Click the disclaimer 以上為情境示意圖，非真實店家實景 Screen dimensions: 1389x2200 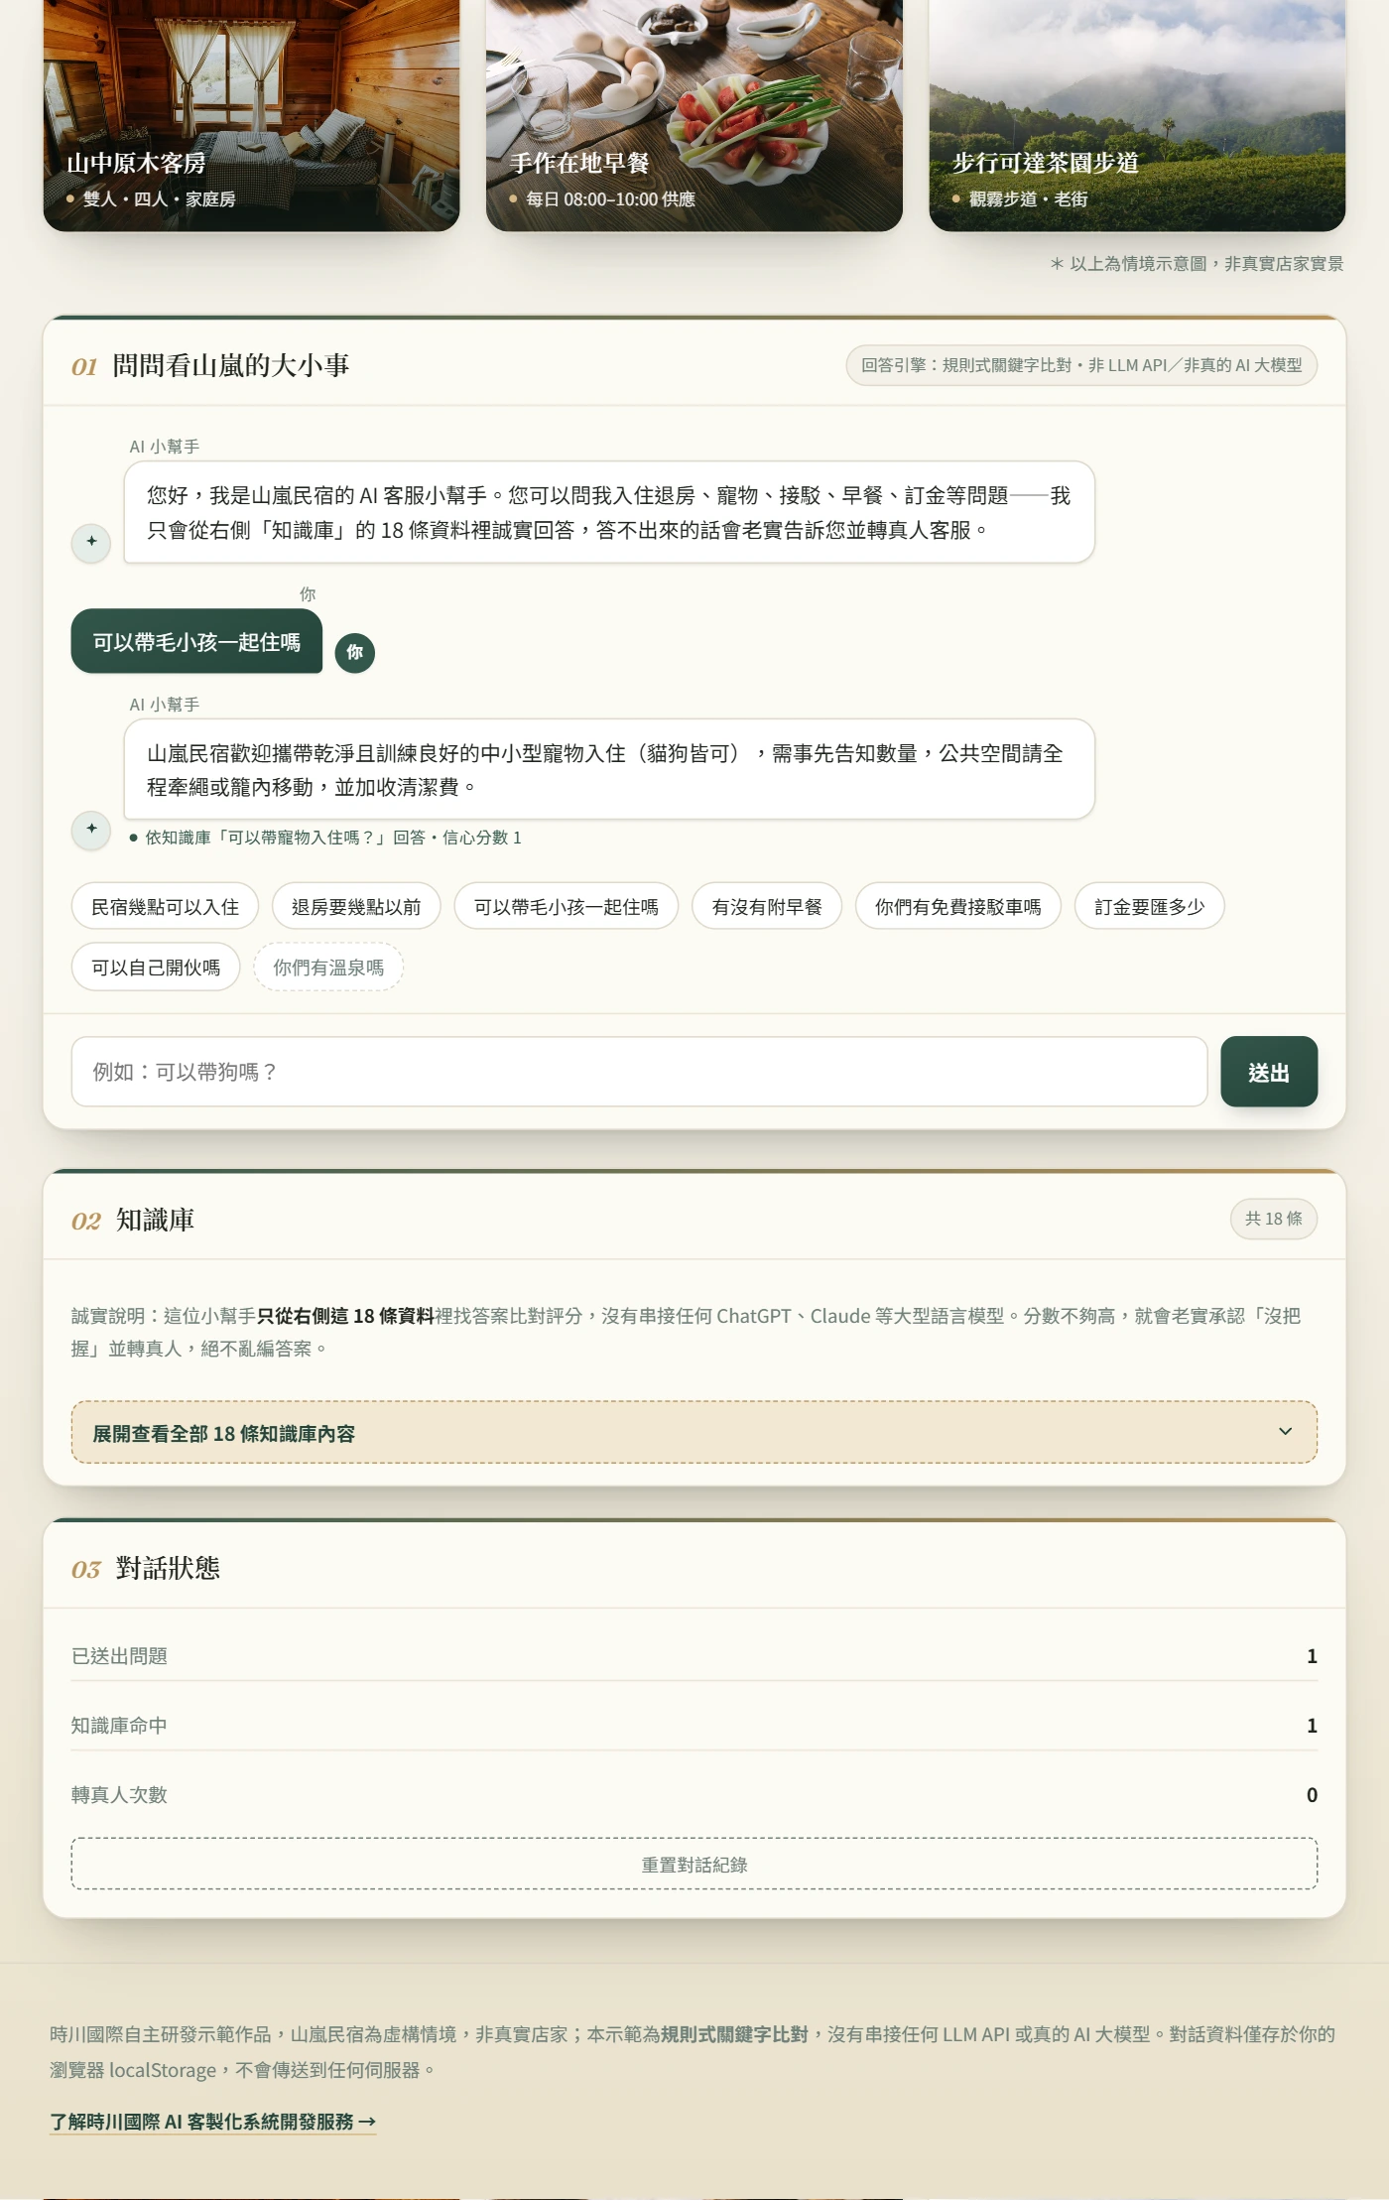coord(1197,263)
